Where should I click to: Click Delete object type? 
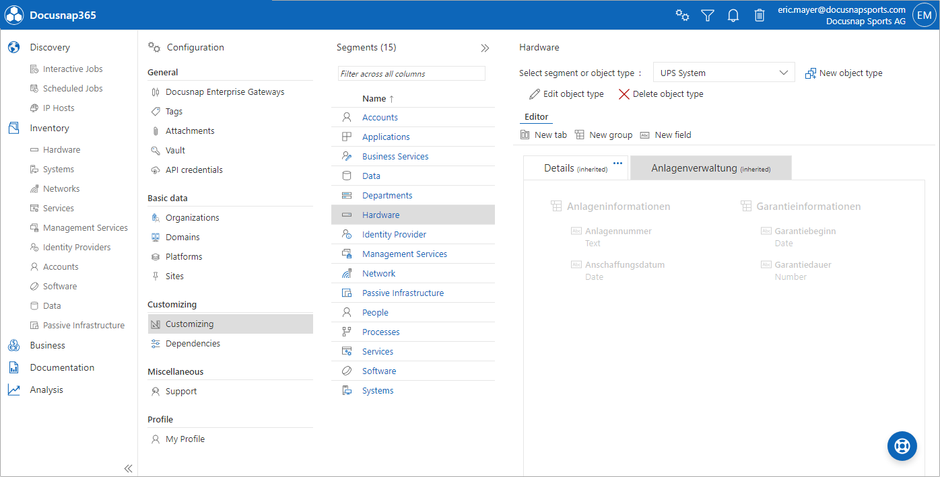pyautogui.click(x=661, y=94)
